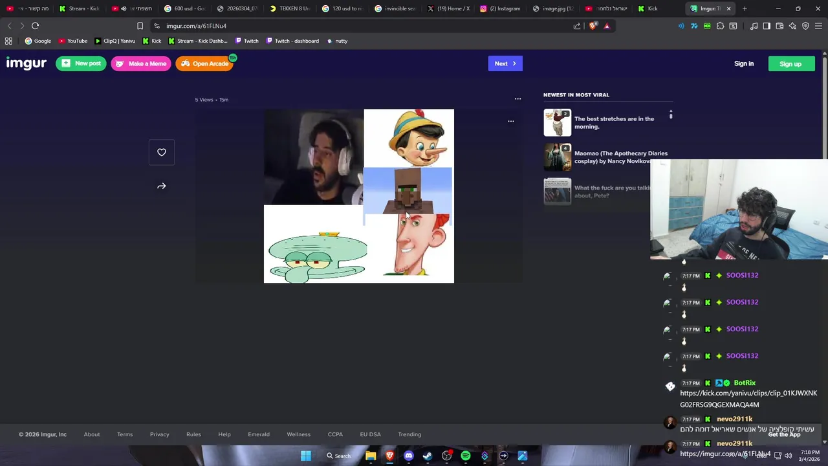
Task: Open a new browser tab
Action: coord(745,8)
